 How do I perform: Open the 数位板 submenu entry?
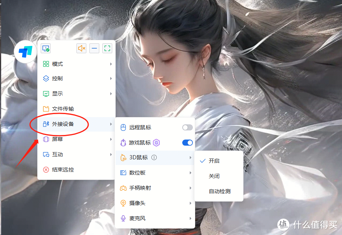(x=155, y=173)
